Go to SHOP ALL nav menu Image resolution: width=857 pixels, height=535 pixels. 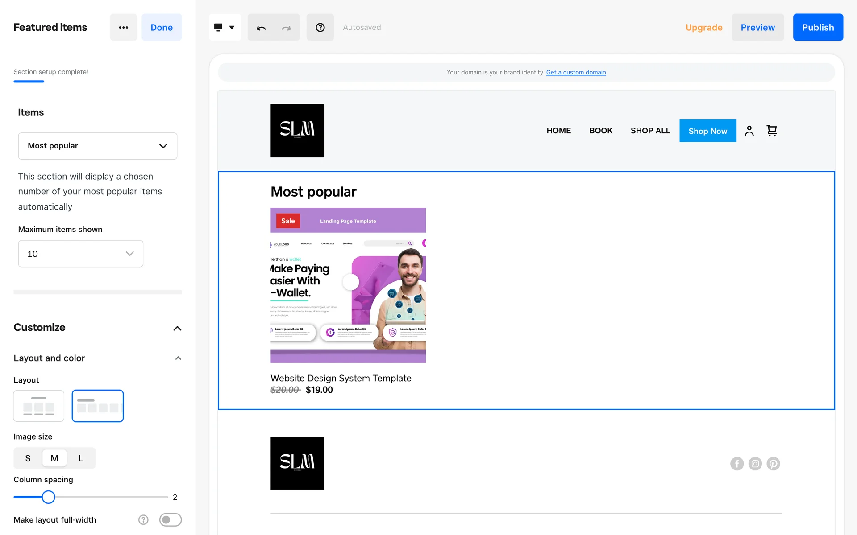[x=650, y=131]
